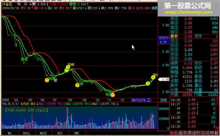
Task: Click the sad-face marker on the flat December line
Action: click(148, 84)
